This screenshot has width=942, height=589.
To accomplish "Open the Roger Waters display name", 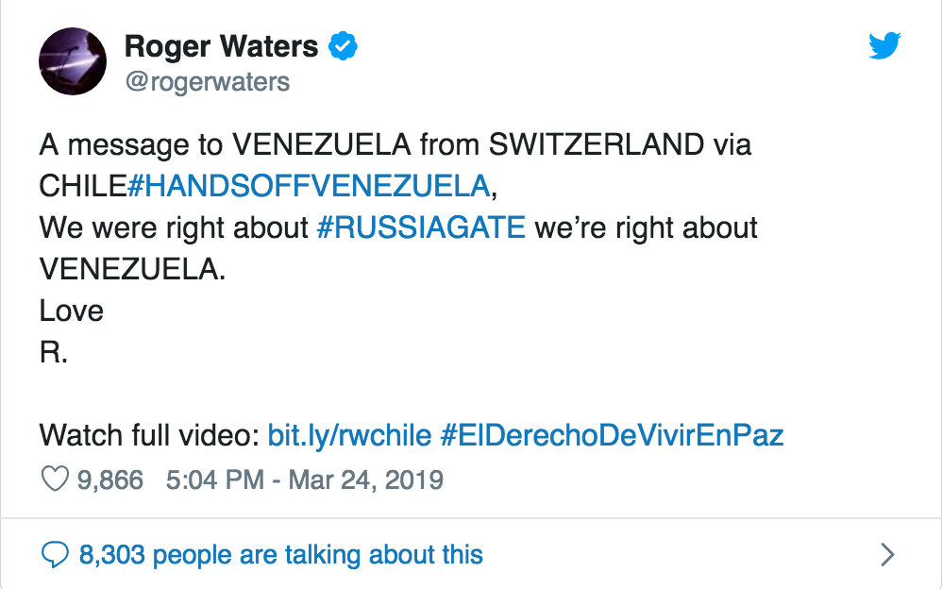I will point(221,44).
